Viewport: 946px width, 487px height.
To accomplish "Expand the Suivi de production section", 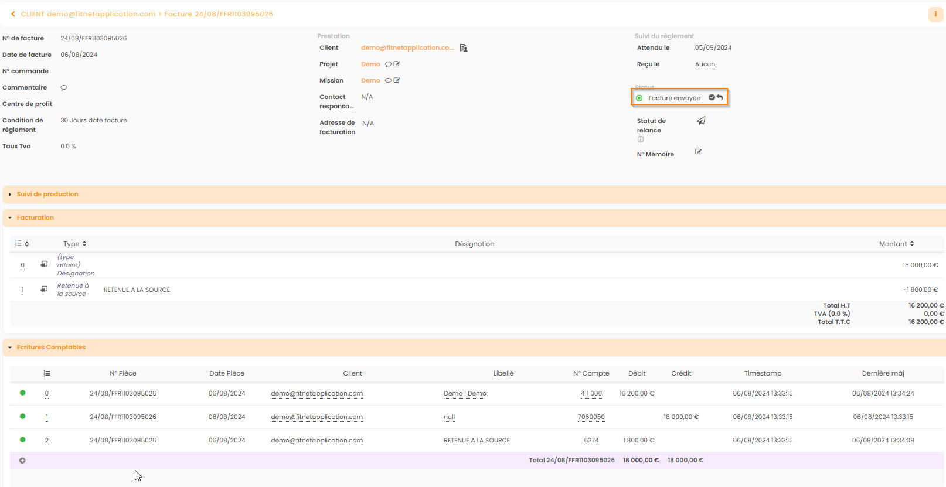I will [x=47, y=195].
